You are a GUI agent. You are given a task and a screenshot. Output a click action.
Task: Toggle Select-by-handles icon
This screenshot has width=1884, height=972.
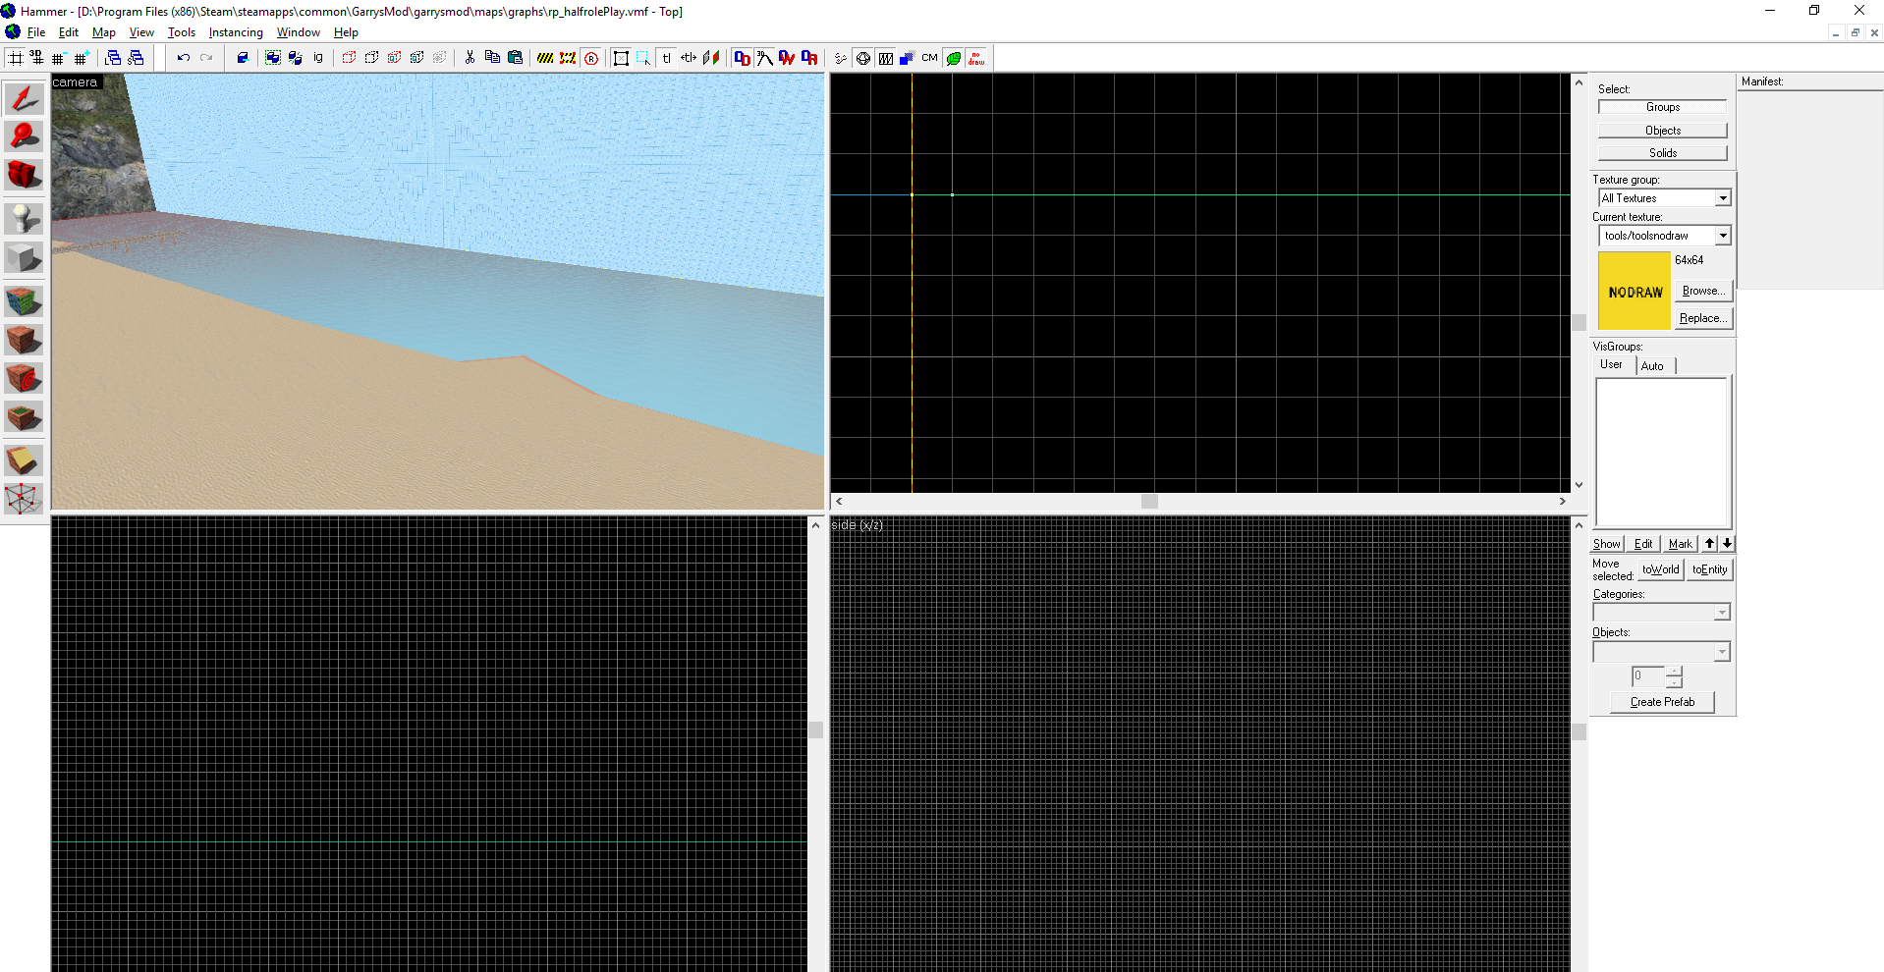(621, 58)
